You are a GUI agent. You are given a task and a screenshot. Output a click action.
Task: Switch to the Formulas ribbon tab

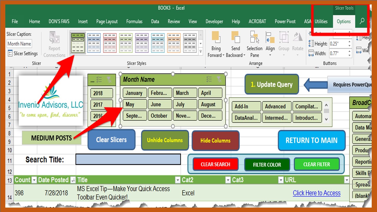pyautogui.click(x=134, y=21)
